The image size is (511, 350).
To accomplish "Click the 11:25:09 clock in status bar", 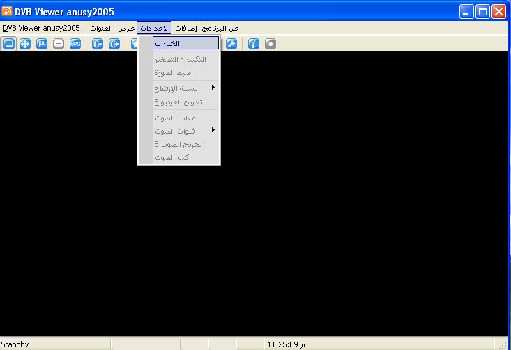I will coord(286,344).
